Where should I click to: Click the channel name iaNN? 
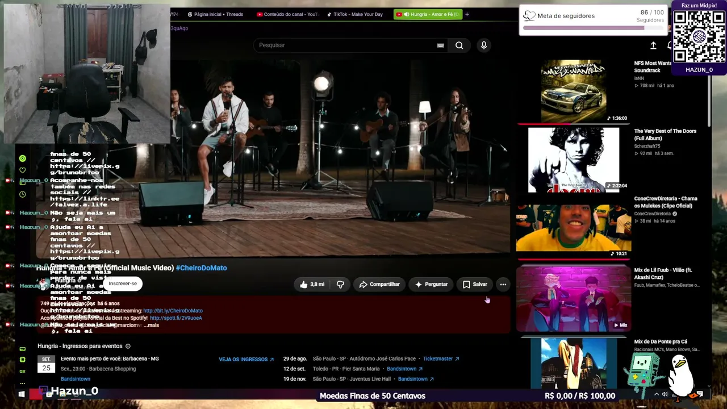point(639,78)
